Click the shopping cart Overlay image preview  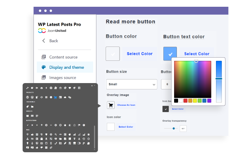(x=111, y=105)
